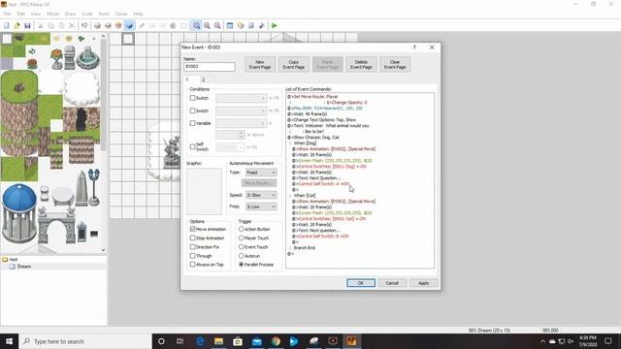Open the Database toolbar icon
Viewport: 621px width, 349px height.
coord(230,26)
